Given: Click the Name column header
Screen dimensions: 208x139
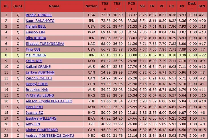Looking at the screenshot, I should pos(54,6).
